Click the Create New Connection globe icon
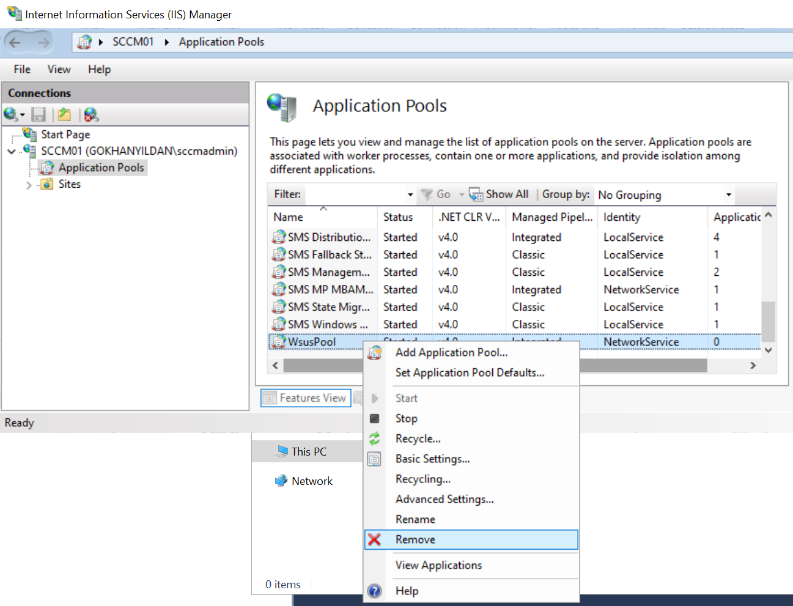This screenshot has height=606, width=793. point(10,114)
